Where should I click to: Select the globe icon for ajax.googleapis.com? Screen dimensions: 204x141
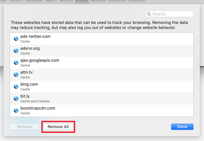coord(16,63)
